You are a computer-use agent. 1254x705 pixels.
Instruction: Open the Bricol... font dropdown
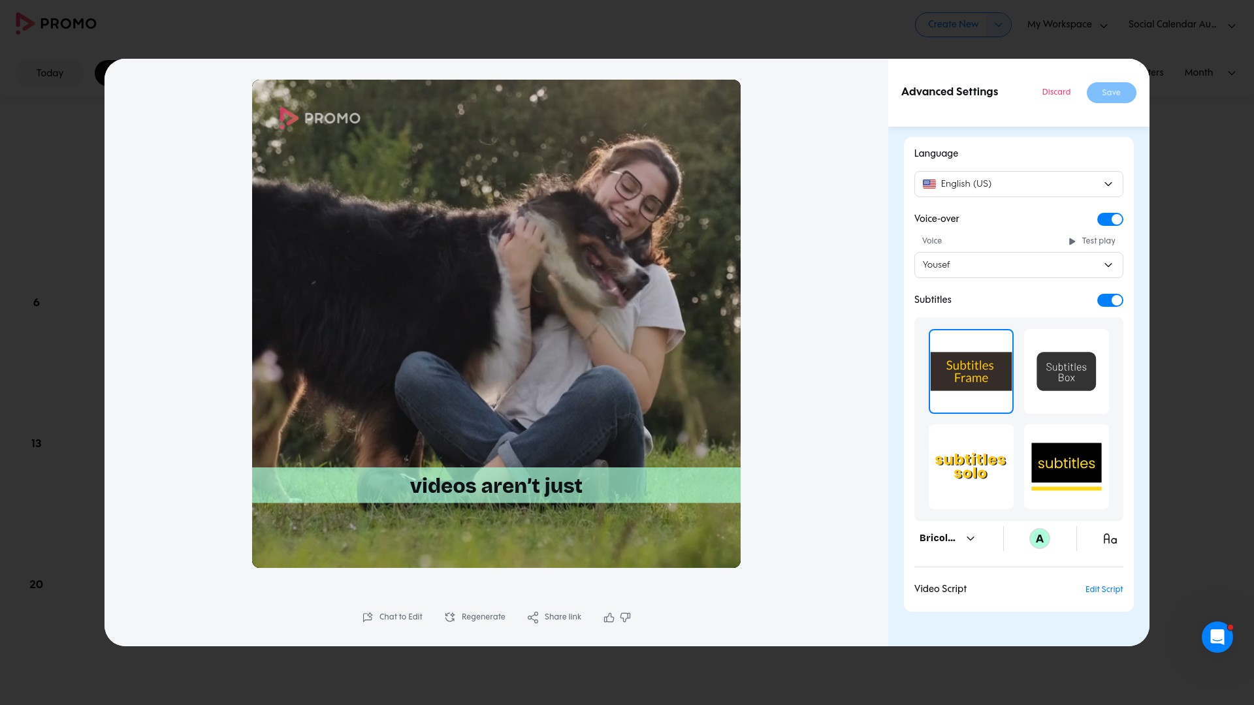click(x=947, y=539)
